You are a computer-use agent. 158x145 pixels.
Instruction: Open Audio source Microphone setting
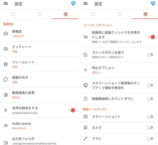point(39,126)
